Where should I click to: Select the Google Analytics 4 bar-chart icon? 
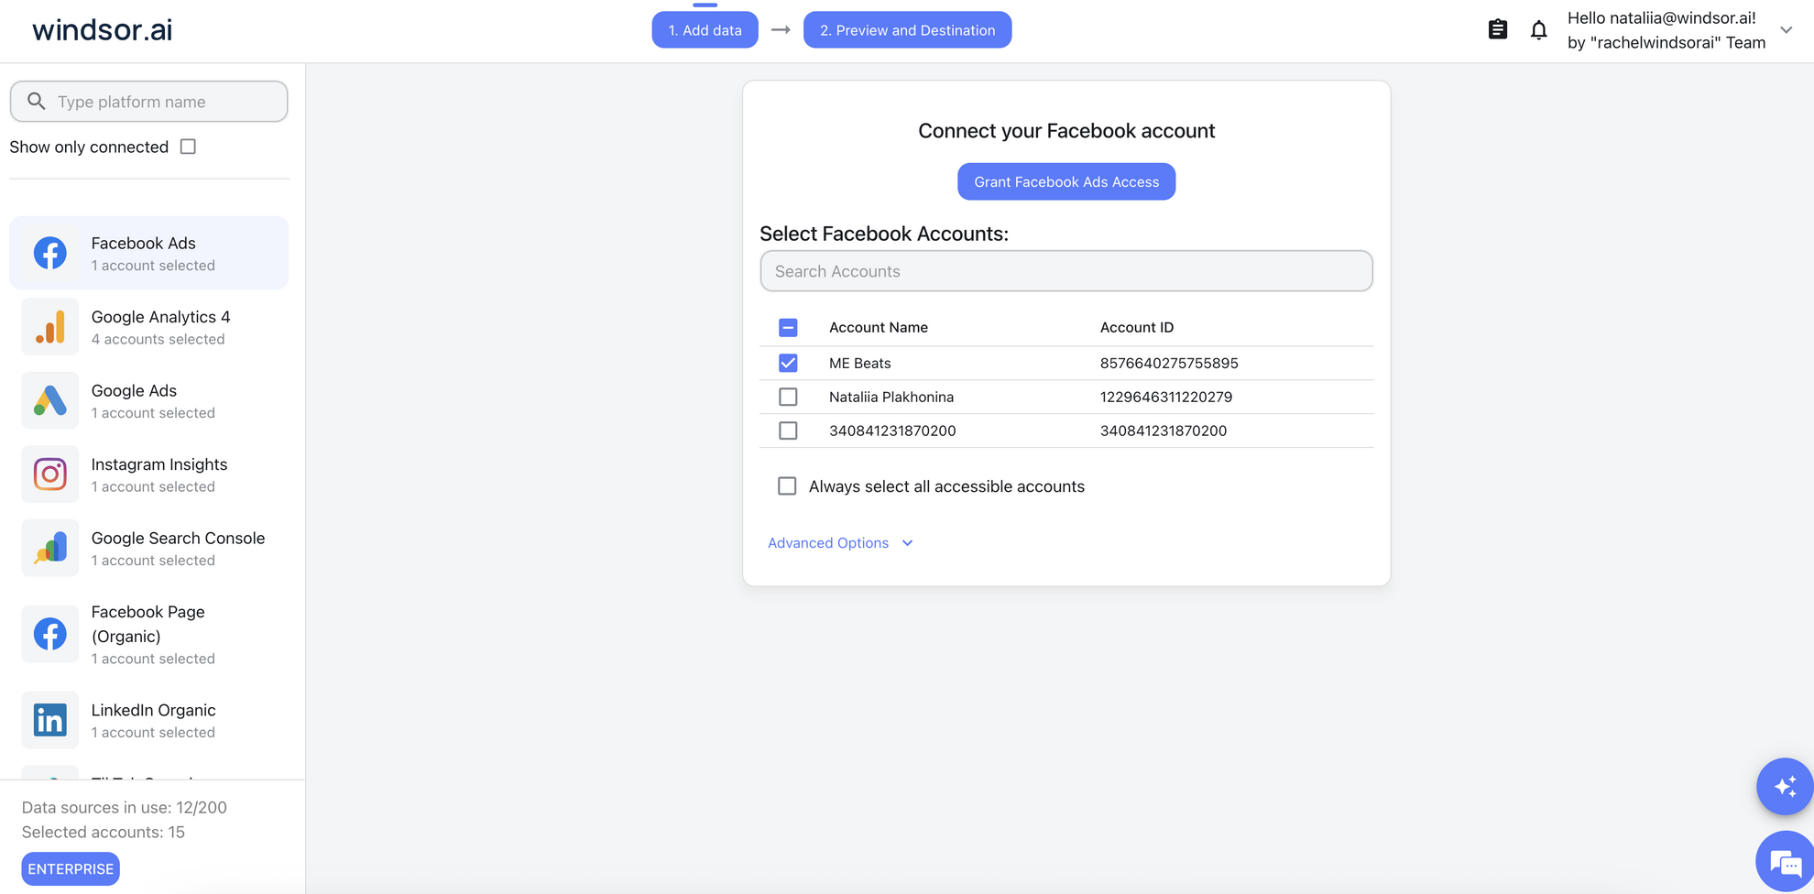[50, 327]
